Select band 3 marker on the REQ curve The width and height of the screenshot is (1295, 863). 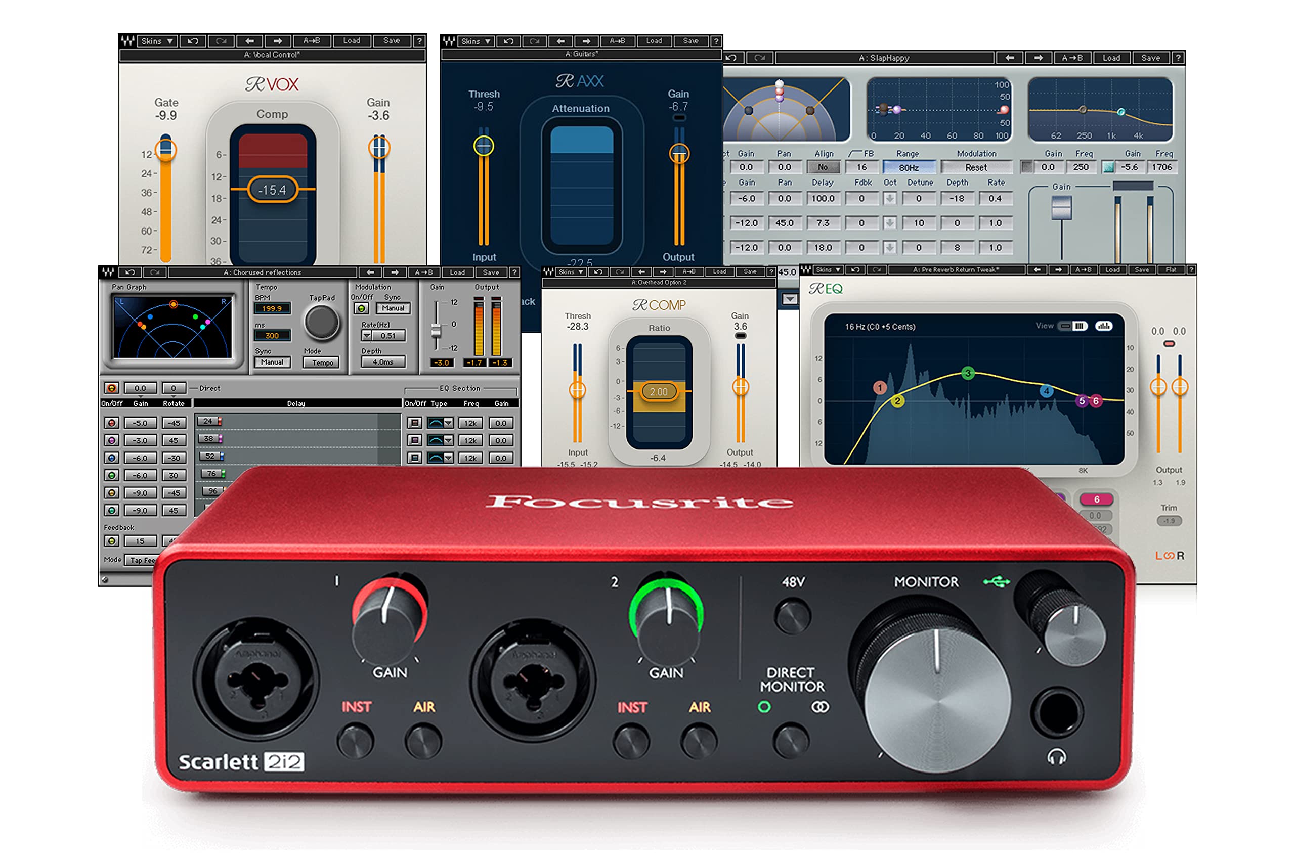click(x=970, y=373)
